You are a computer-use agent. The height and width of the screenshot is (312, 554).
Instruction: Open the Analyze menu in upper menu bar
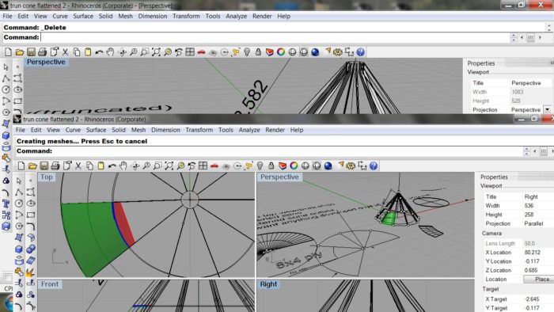tap(236, 16)
